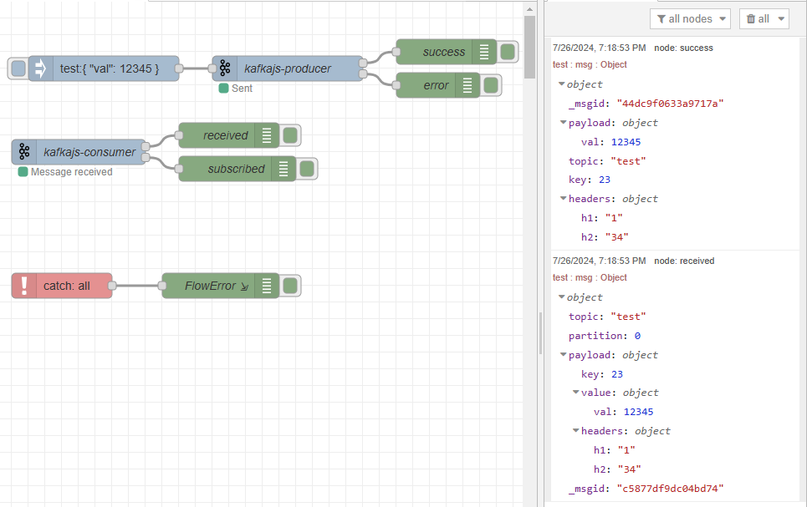Toggle the success debug node output
Image resolution: width=807 pixels, height=507 pixels.
pos(508,52)
